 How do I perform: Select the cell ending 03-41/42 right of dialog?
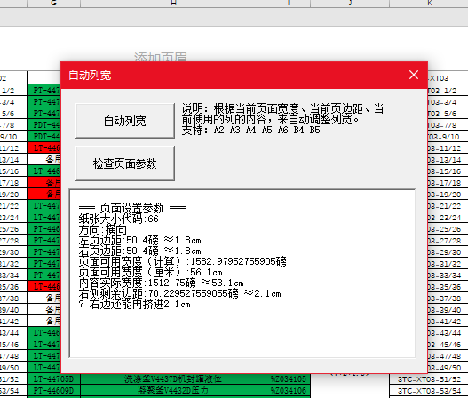pyautogui.click(x=448, y=322)
